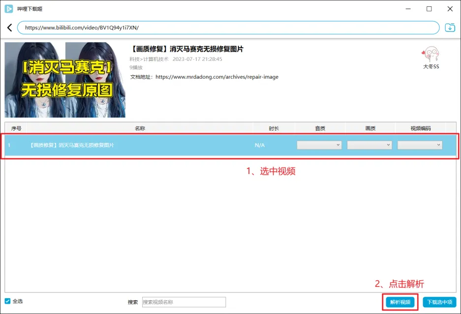
Task: Click the 时长 column header
Action: [x=274, y=128]
